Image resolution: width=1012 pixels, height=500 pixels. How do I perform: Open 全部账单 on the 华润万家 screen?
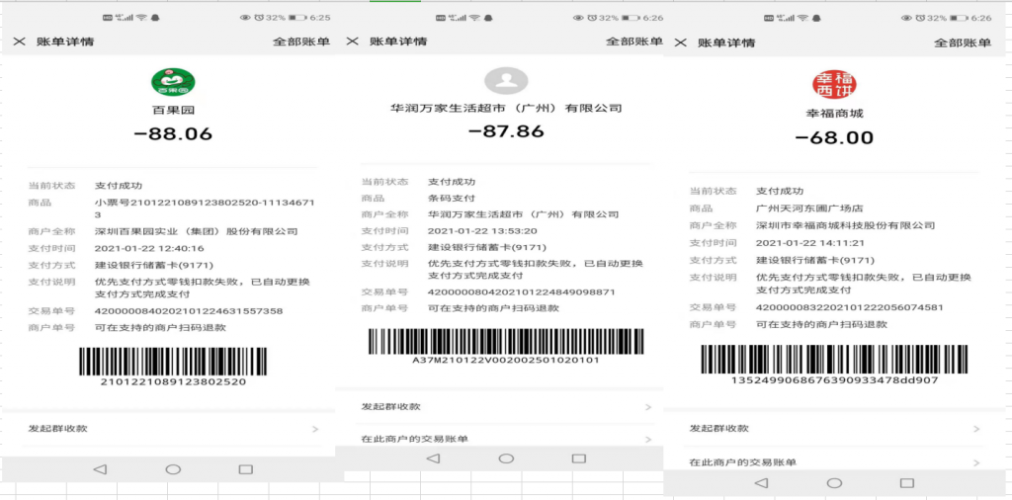(x=633, y=42)
